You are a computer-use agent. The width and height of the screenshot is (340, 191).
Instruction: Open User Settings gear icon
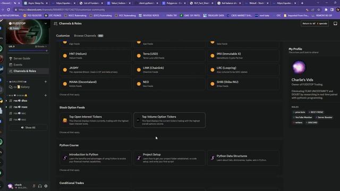(46, 186)
